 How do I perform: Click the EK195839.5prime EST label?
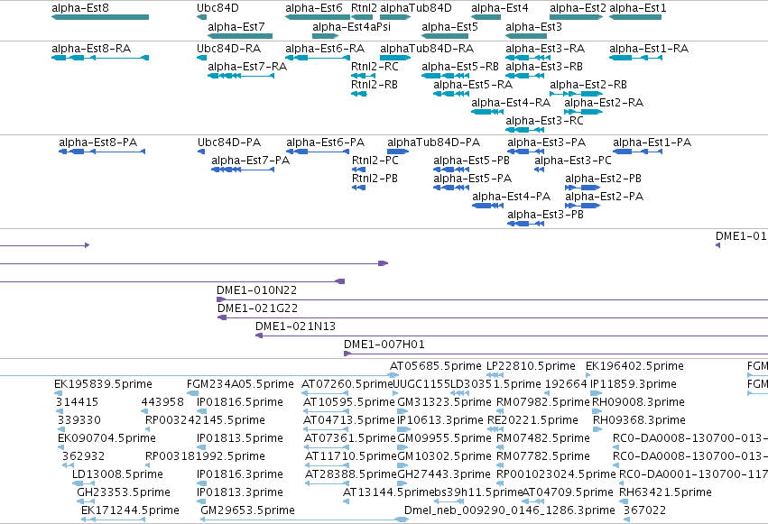[x=103, y=384]
